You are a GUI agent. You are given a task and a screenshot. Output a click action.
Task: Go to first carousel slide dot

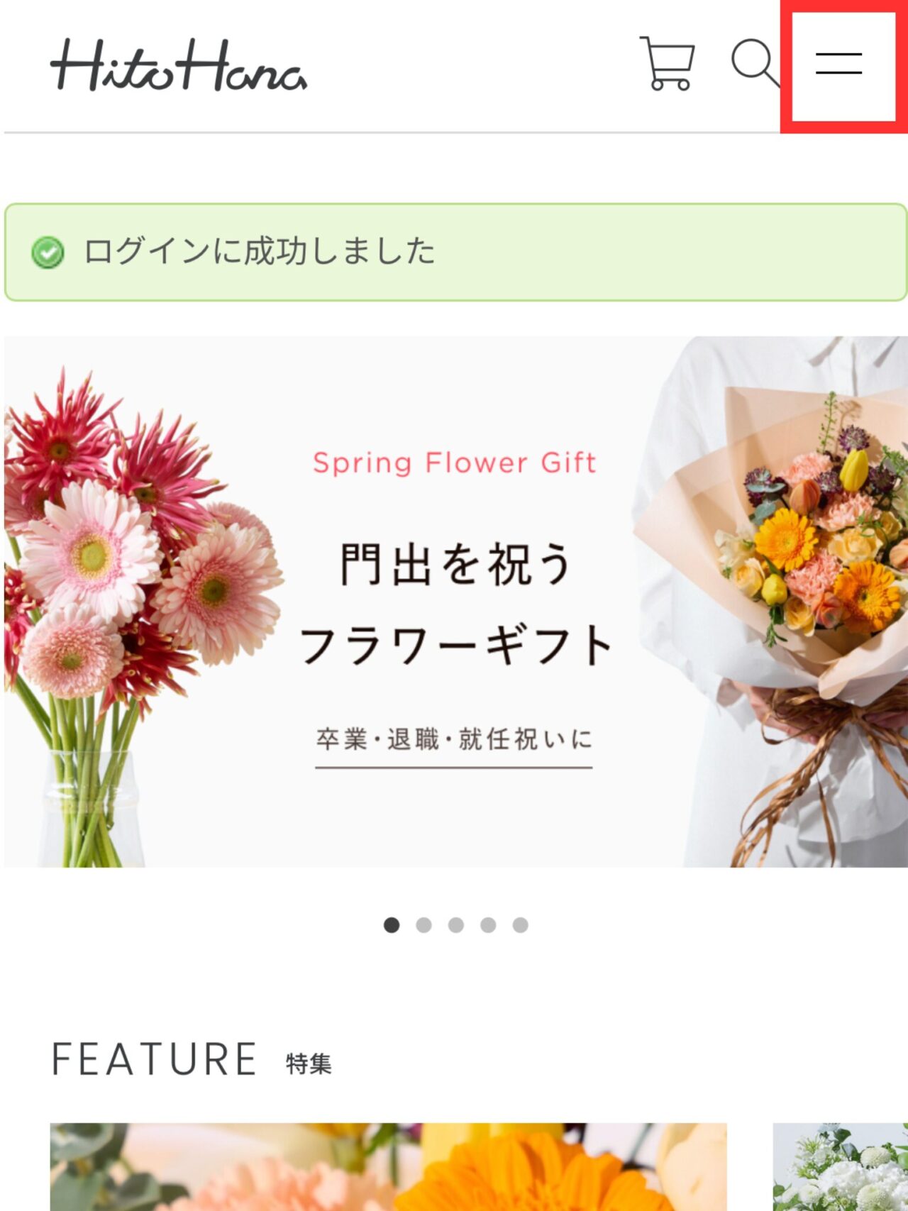392,925
